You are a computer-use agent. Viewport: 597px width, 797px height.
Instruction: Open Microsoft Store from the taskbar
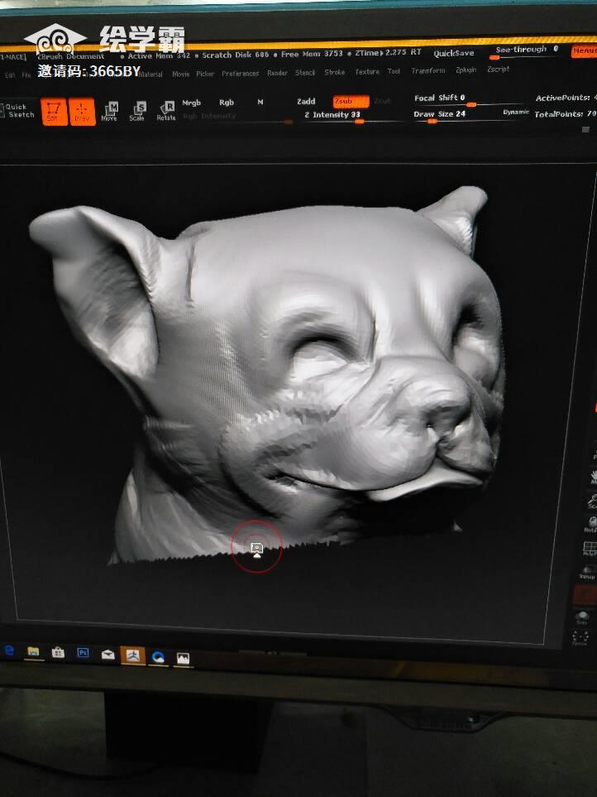coord(59,652)
